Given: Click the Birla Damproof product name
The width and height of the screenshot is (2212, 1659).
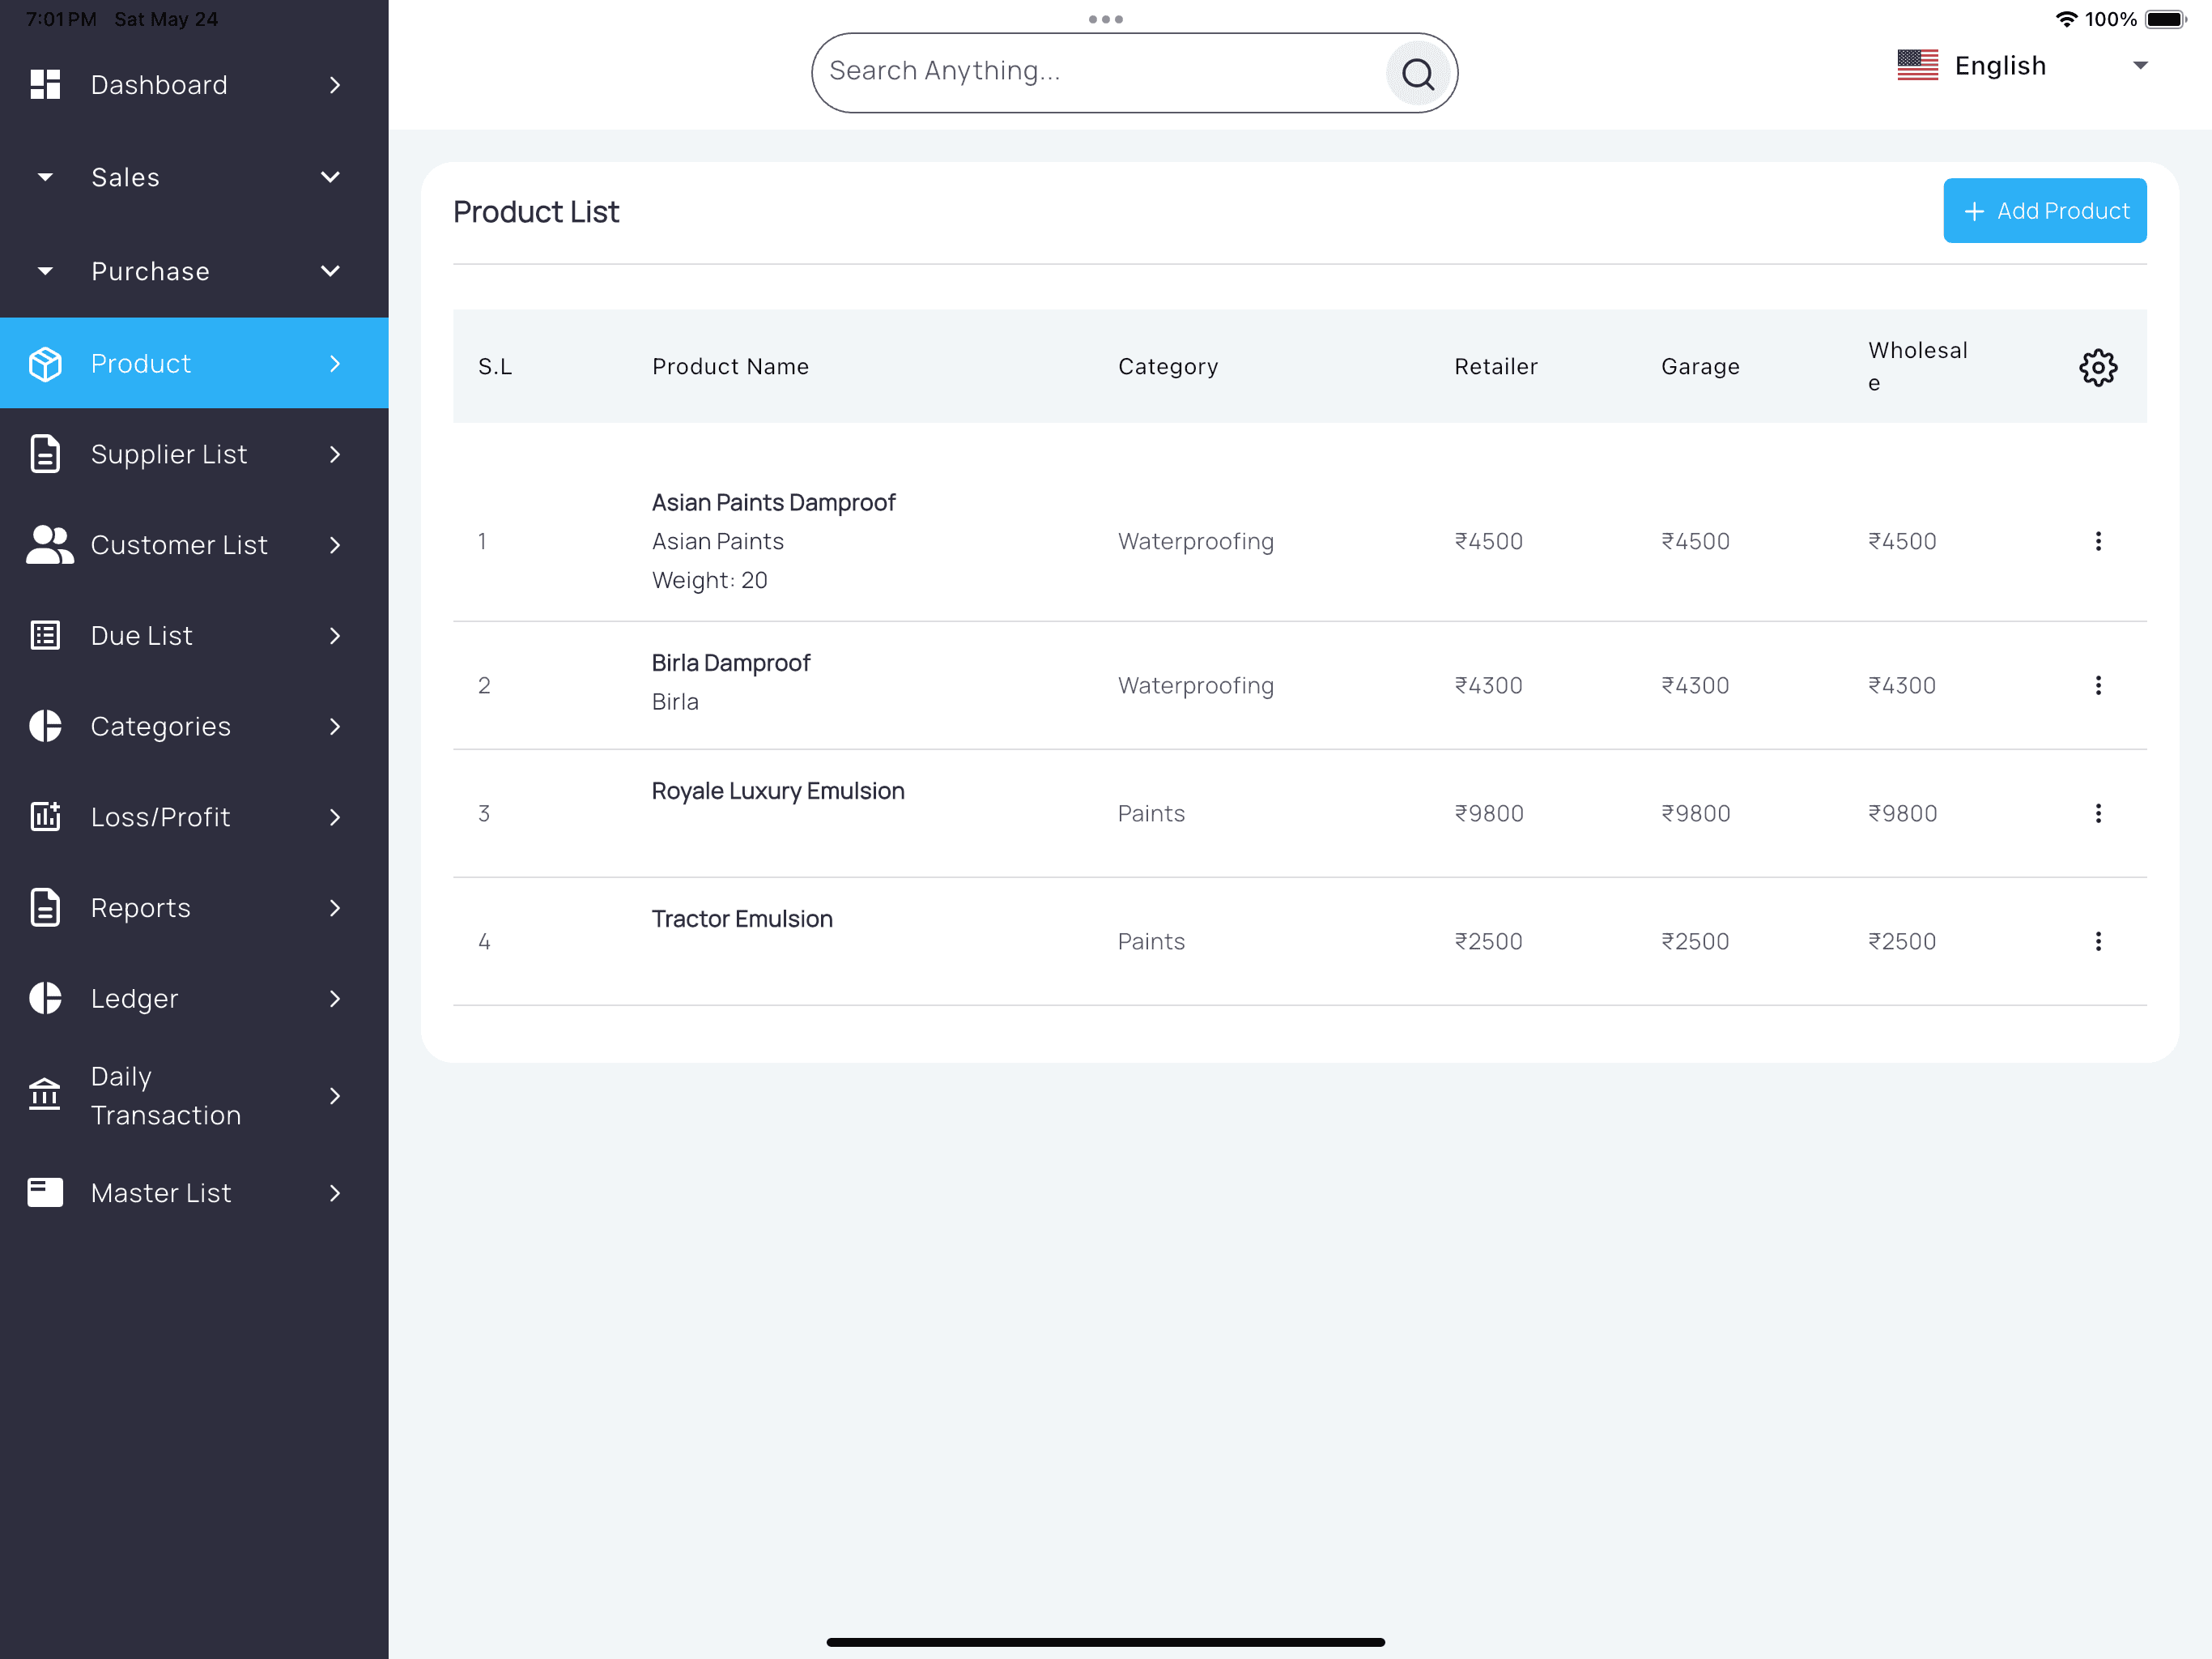Looking at the screenshot, I should tap(730, 663).
